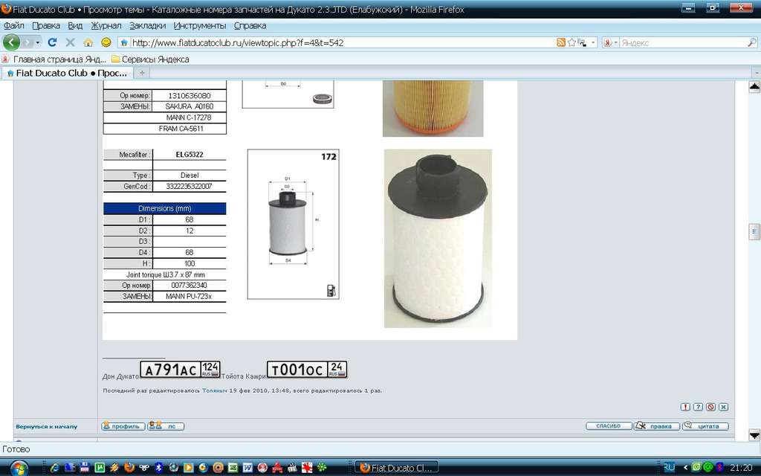Open address bar URL dropdown arrow

[x=593, y=42]
